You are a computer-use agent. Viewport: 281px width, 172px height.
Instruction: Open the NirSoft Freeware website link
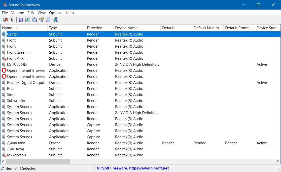click(x=133, y=168)
